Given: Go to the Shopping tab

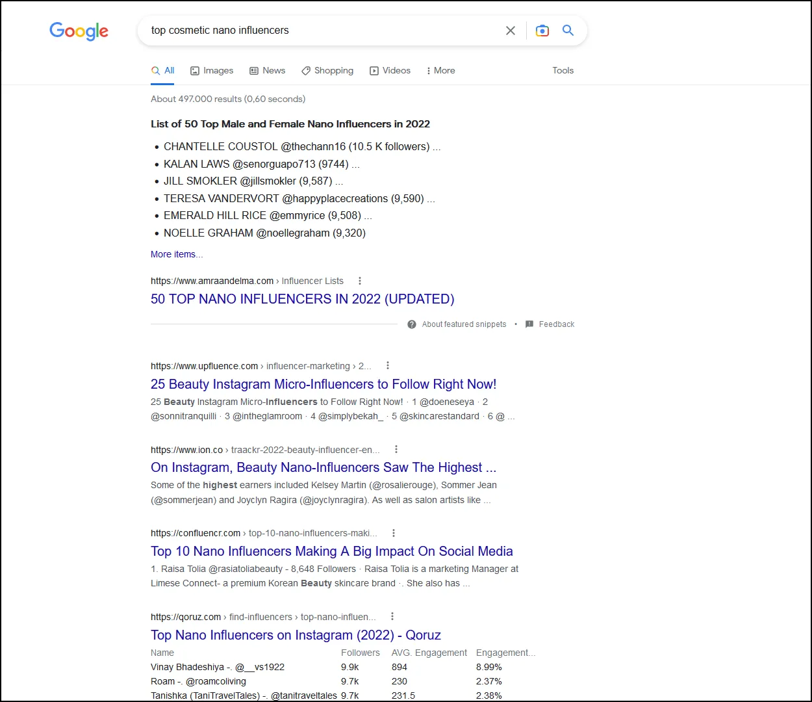Looking at the screenshot, I should click(x=327, y=71).
